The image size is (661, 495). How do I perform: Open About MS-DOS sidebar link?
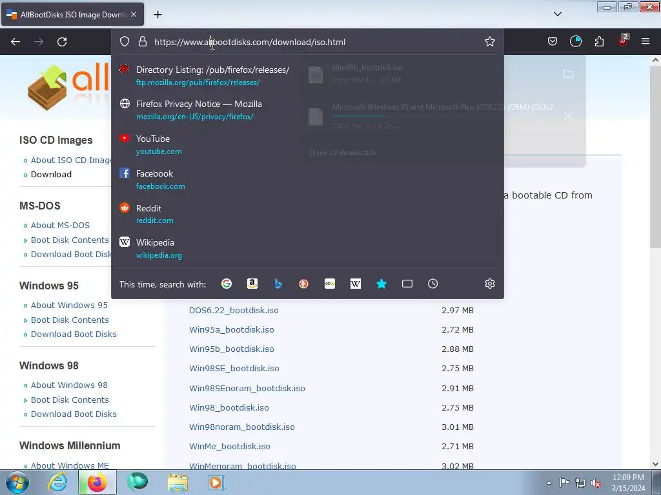[x=60, y=225]
